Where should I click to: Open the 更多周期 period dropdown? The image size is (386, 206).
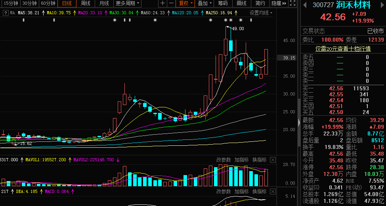coord(128,4)
